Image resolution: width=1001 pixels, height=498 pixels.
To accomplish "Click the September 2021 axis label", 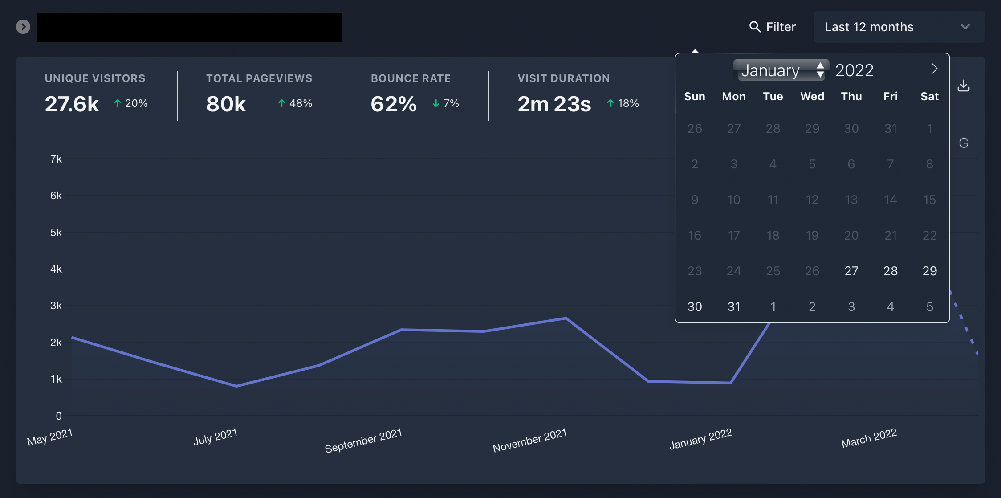I will coord(363,440).
